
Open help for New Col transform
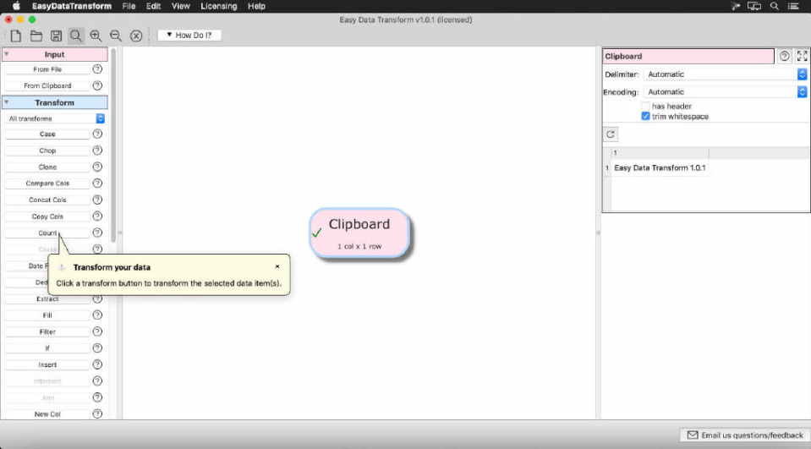coord(97,413)
